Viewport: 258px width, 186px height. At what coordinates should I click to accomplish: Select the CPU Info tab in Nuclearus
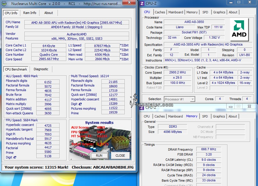pyautogui.click(x=11, y=13)
